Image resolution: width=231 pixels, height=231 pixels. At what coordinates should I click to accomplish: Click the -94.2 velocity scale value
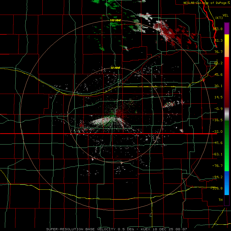[217, 177]
